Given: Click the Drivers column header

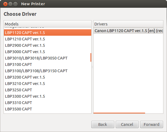Looking at the screenshot, I should coord(128,24).
